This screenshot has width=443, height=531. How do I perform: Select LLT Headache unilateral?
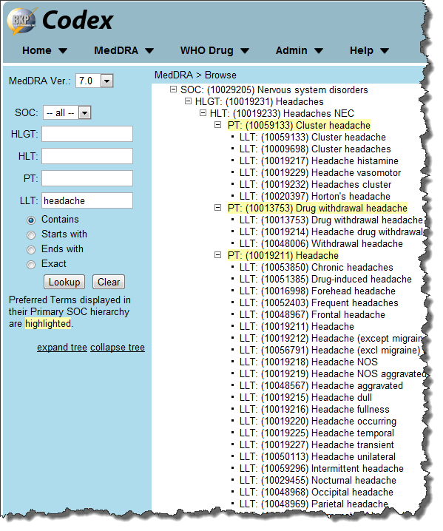(317, 457)
